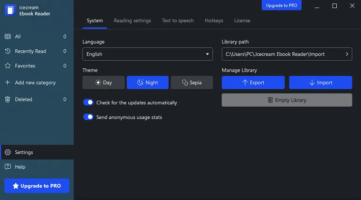Screen dimensions: 361x200
Task: Open the Language dropdown
Action: pyautogui.click(x=148, y=54)
